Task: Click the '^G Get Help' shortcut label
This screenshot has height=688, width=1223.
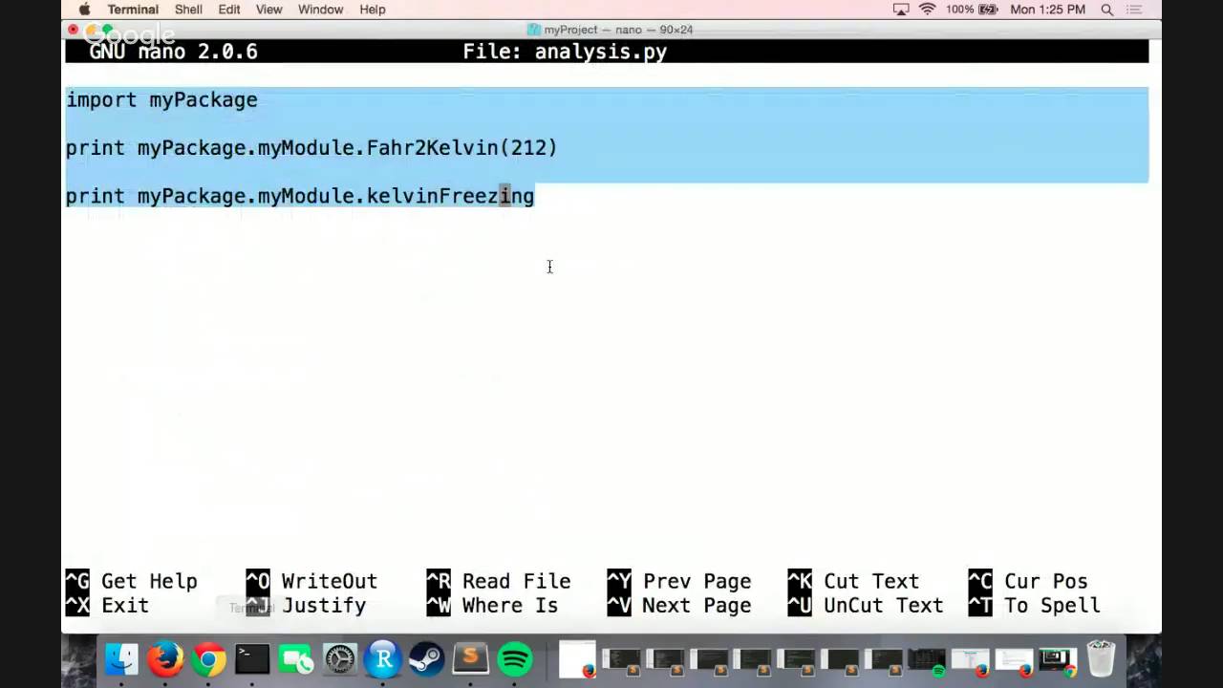Action: pyautogui.click(x=131, y=581)
